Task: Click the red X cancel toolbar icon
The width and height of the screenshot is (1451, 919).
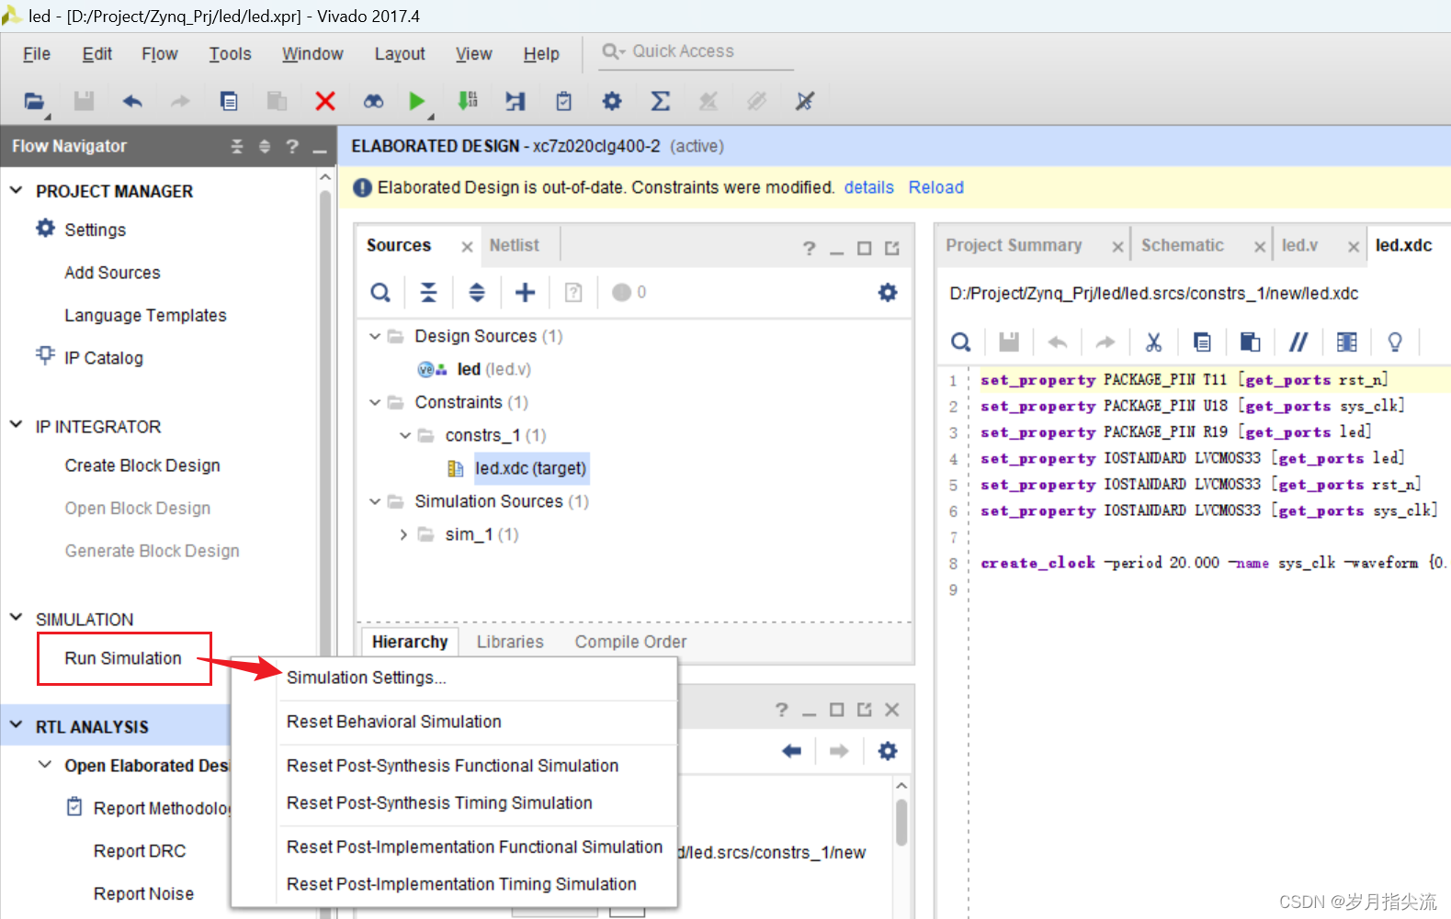Action: [x=325, y=101]
